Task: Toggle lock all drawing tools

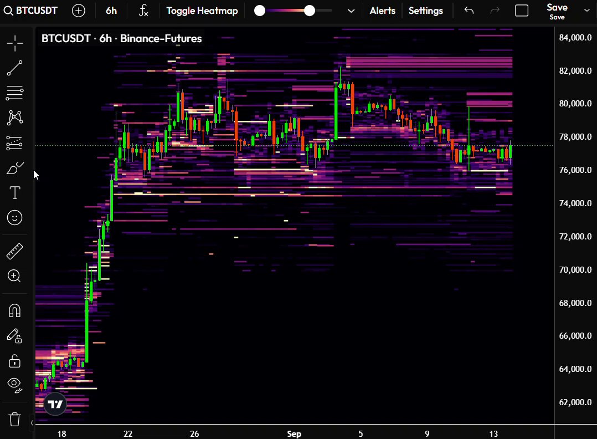Action: pos(15,360)
